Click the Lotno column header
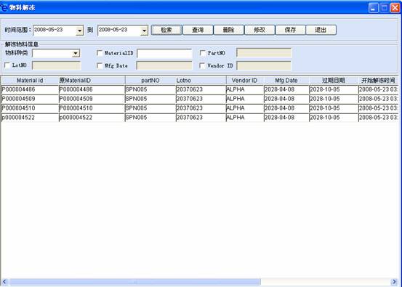Viewport: 402px width, 287px height. pos(201,81)
